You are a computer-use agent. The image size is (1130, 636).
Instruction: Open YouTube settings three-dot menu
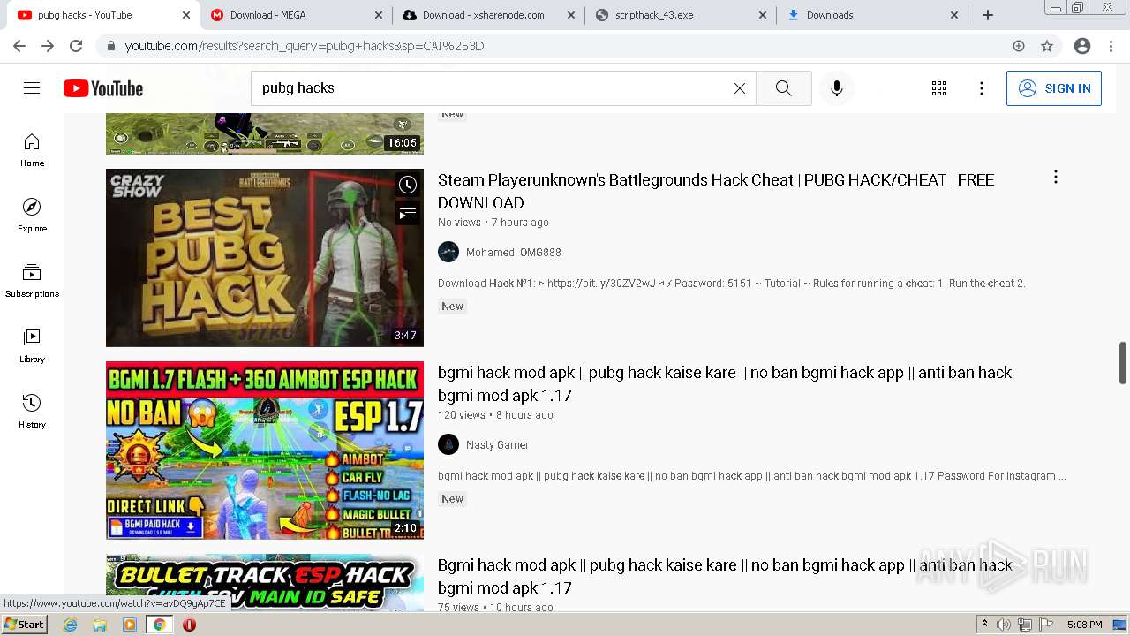click(982, 88)
